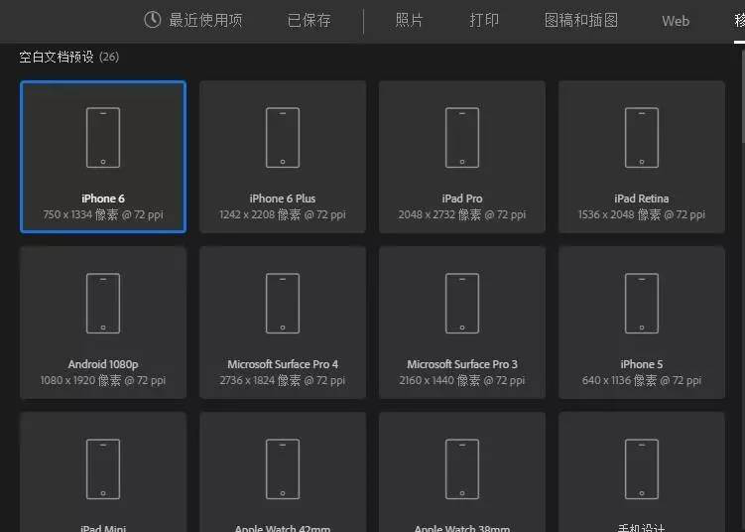Switch to the 已保存 tab
Image resolution: width=745 pixels, height=532 pixels.
(x=309, y=21)
